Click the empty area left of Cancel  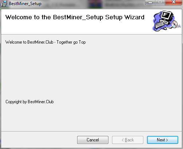point(39,140)
